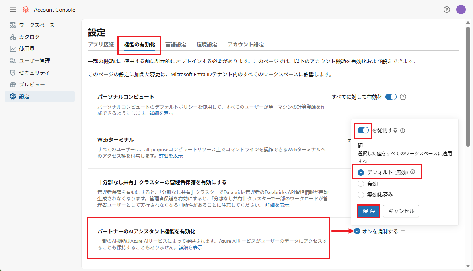Click the Databricks logo icon
The image size is (473, 271).
tap(26, 10)
